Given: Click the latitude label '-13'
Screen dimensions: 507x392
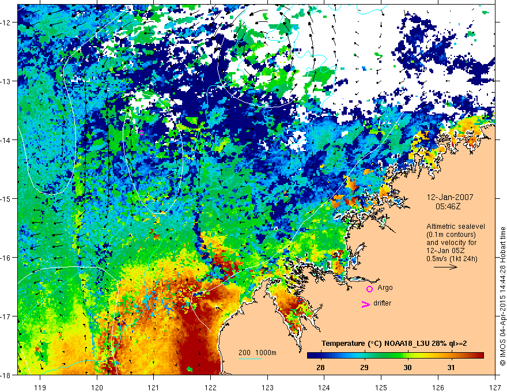Looking at the screenshot, I should coord(6,81).
